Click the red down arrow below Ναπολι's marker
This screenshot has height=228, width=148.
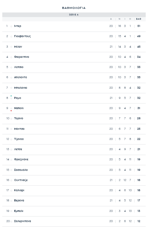coord(11,111)
